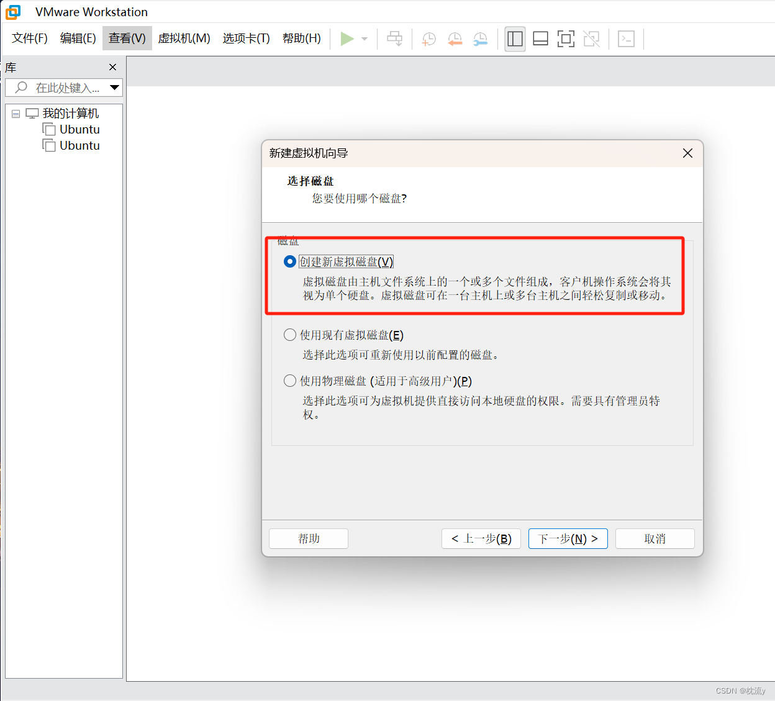The image size is (775, 701).
Task: Click the 您要使用哪个磁盘? text
Action: click(360, 199)
